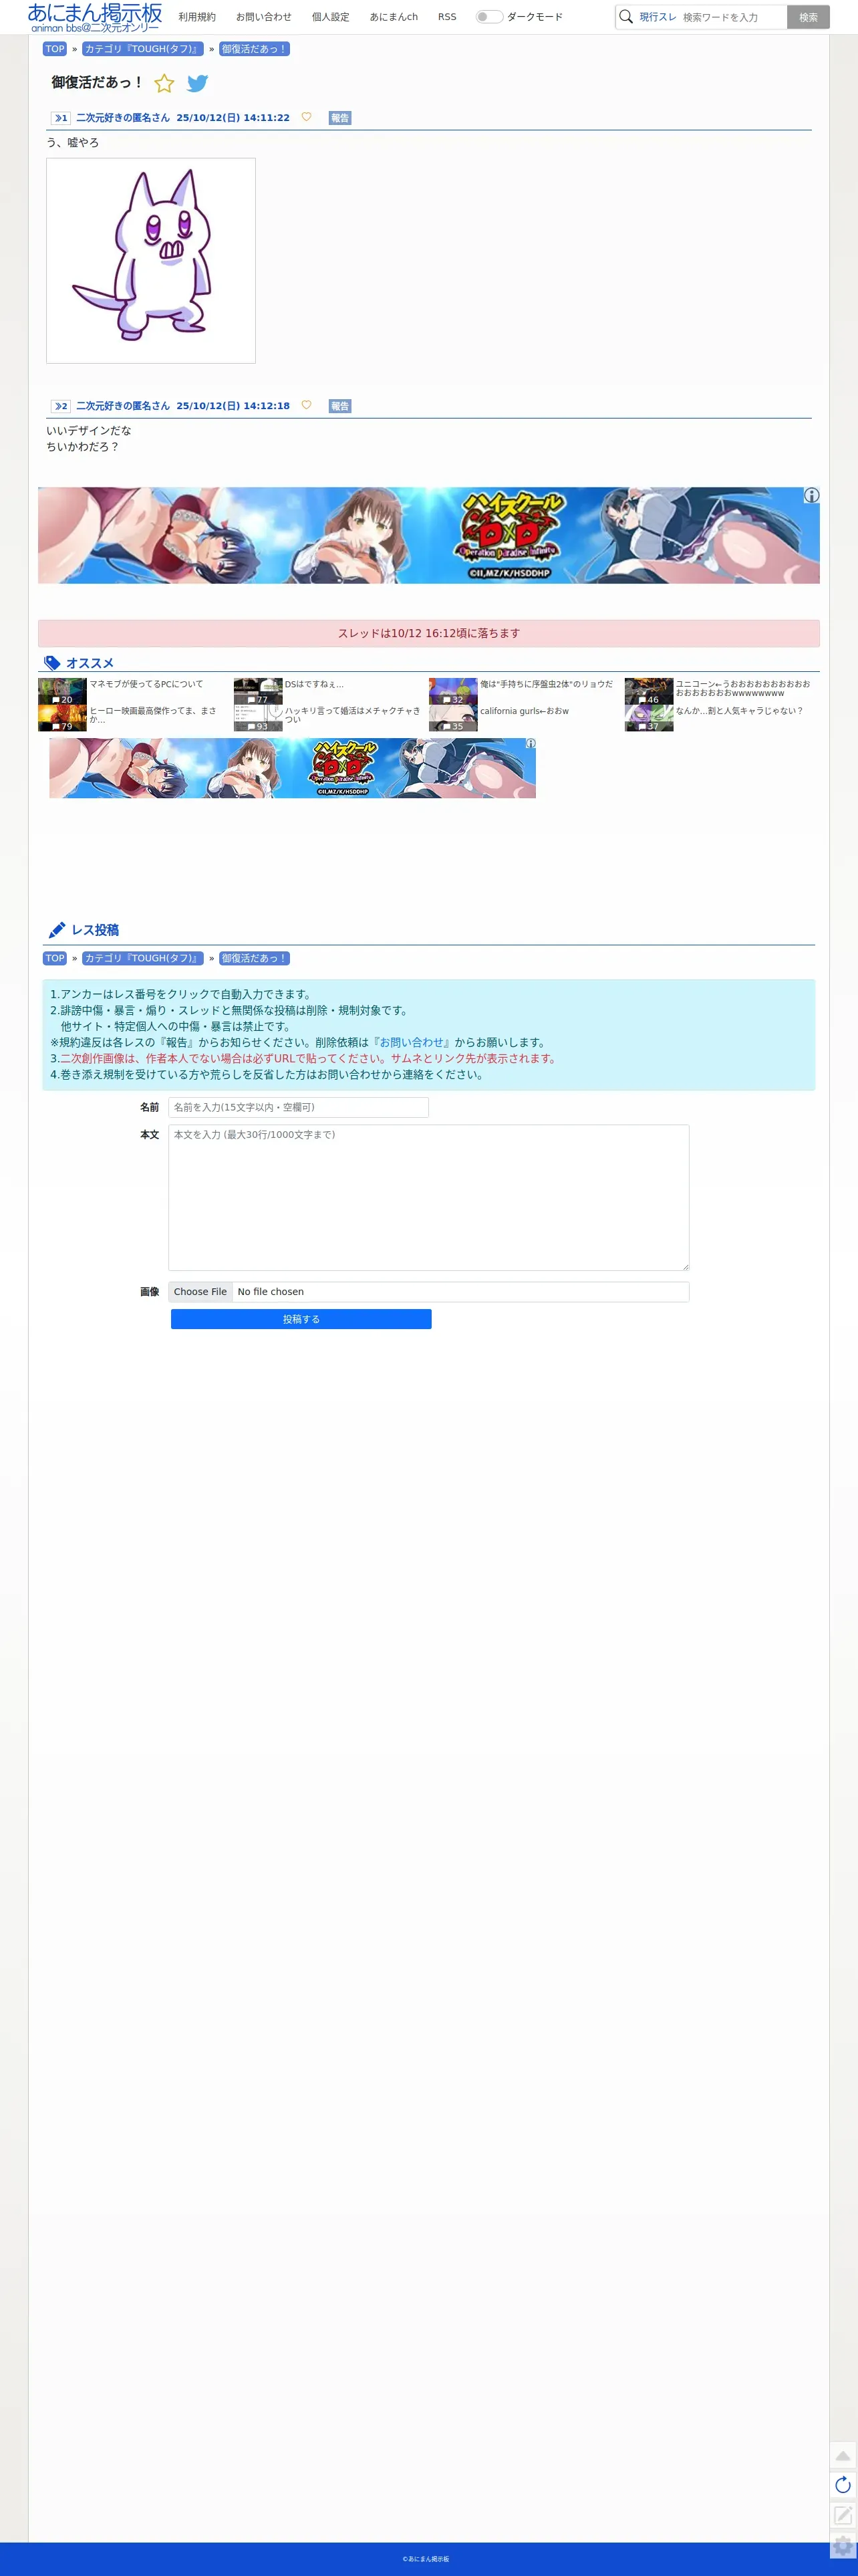Click the info icon on the large banner
The height and width of the screenshot is (2576, 858).
point(811,495)
